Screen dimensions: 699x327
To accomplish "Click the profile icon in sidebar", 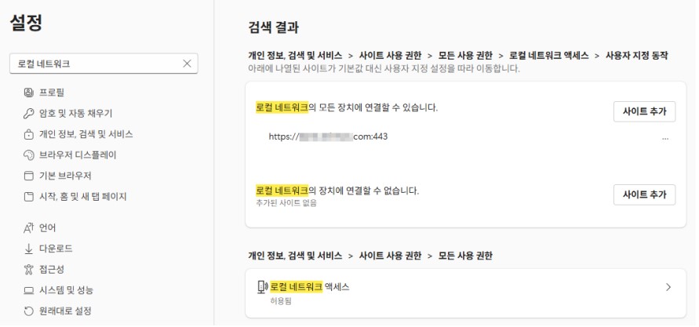I will pos(29,93).
